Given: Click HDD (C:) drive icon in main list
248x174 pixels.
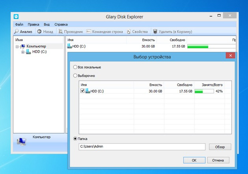Looking at the screenshot, I should pos(70,46).
